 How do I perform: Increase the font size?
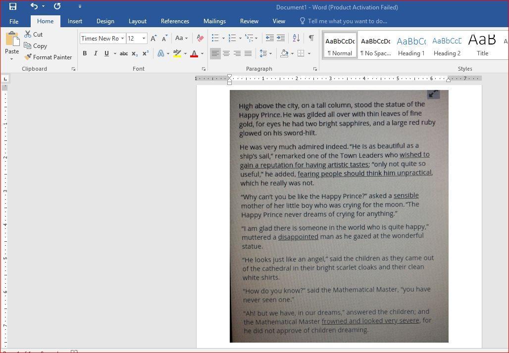tap(154, 38)
